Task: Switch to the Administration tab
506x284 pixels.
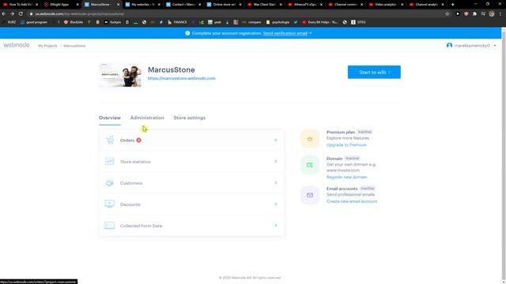Action: tap(147, 118)
